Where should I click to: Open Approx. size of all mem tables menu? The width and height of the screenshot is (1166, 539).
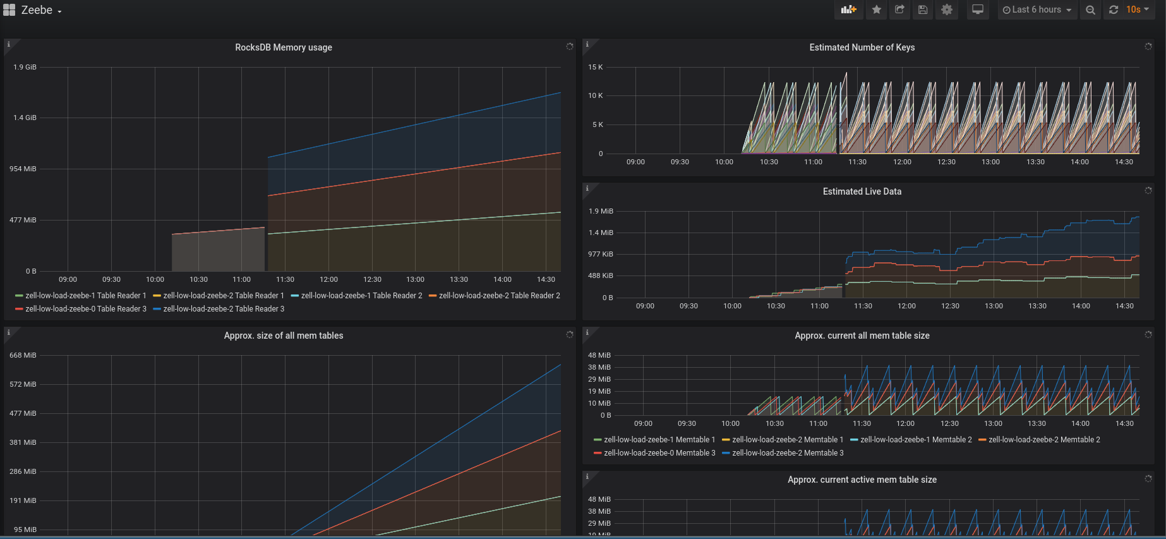(284, 336)
